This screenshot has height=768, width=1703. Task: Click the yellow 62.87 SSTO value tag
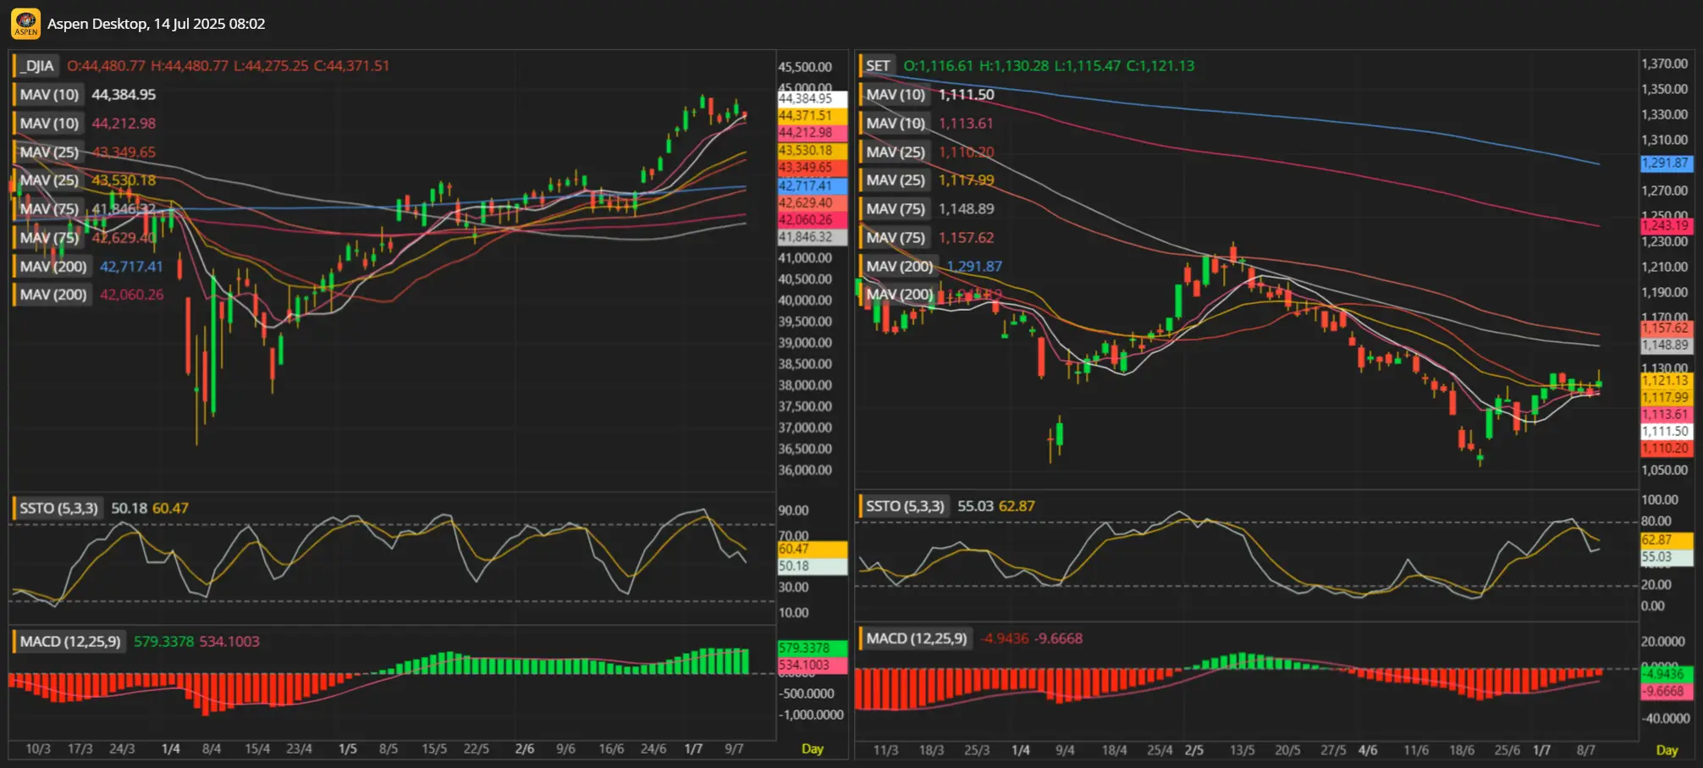click(1666, 540)
